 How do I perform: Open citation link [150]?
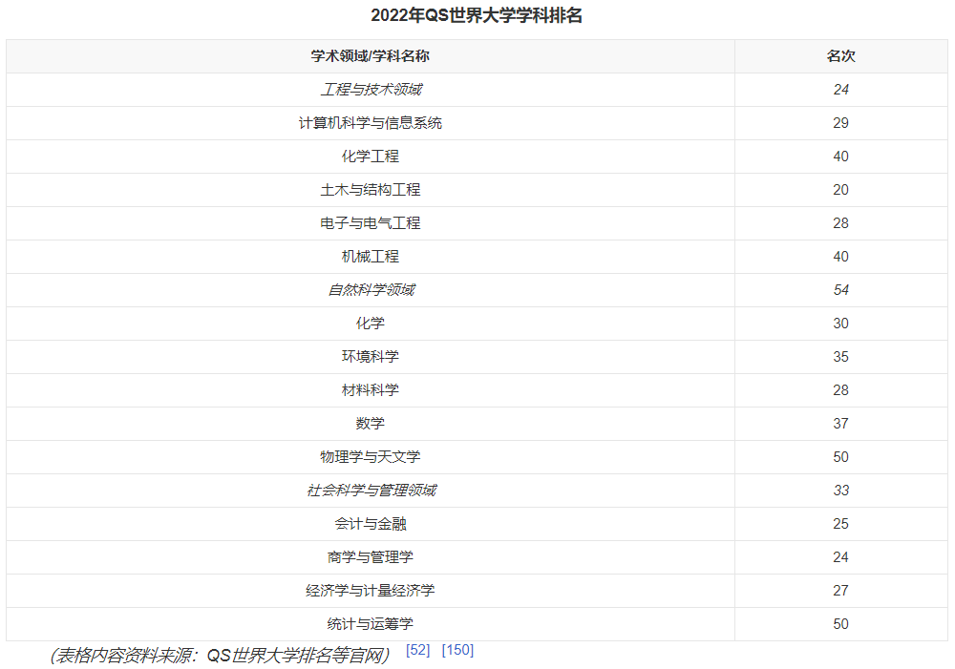click(x=457, y=650)
